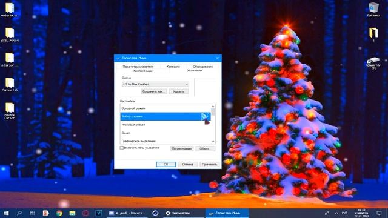Select the material desktop folder
388x218 pixels.
(x=9, y=10)
